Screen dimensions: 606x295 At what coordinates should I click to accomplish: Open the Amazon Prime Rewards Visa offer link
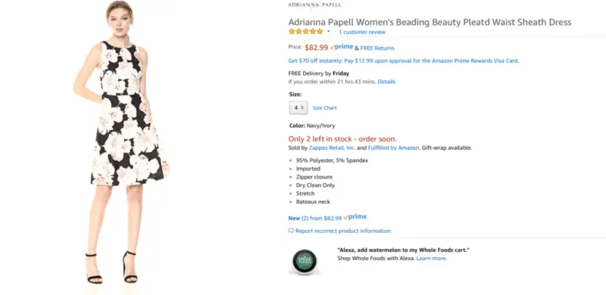point(404,61)
